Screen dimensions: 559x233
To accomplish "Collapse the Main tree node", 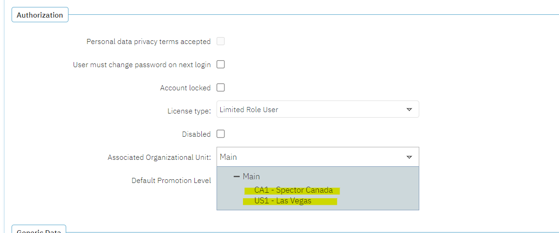I will click(x=236, y=176).
